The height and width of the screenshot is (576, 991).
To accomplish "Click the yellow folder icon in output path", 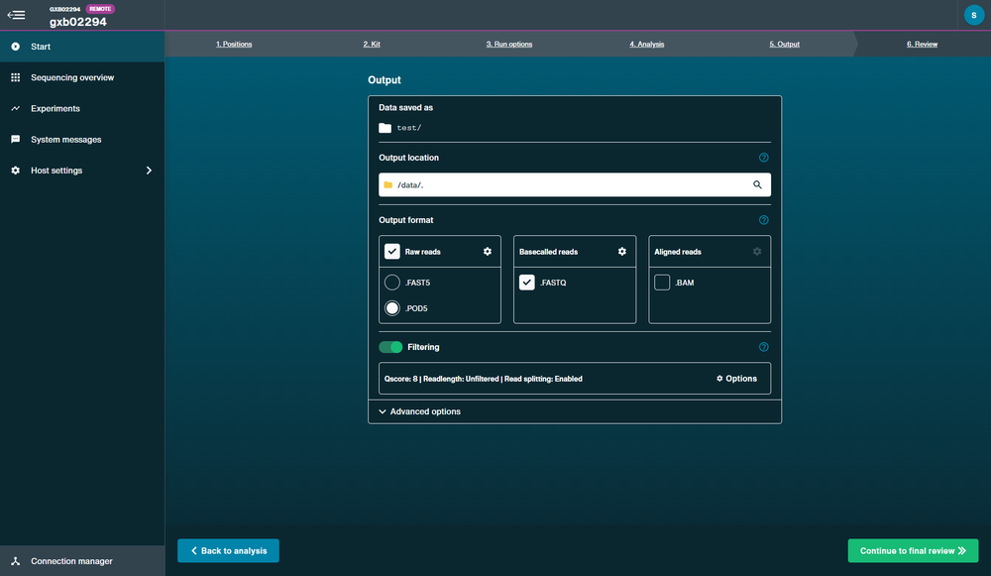I will [388, 184].
